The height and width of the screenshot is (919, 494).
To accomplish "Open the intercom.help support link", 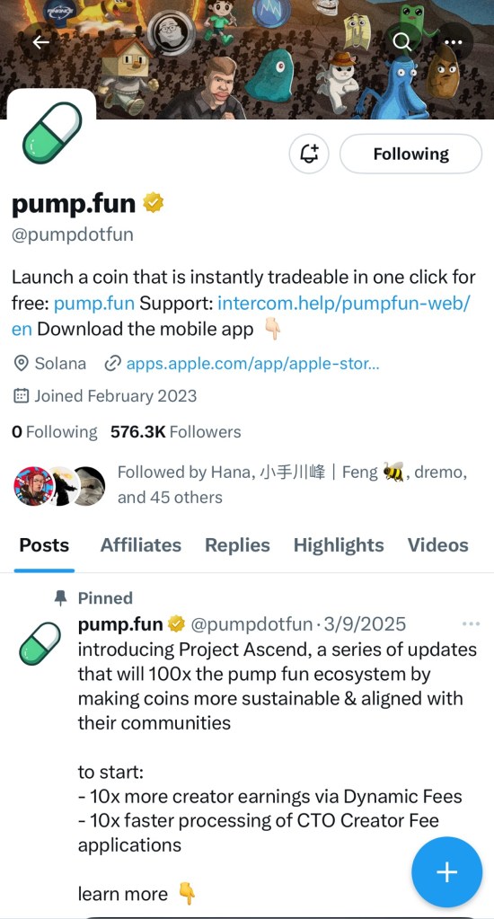I will click(241, 315).
